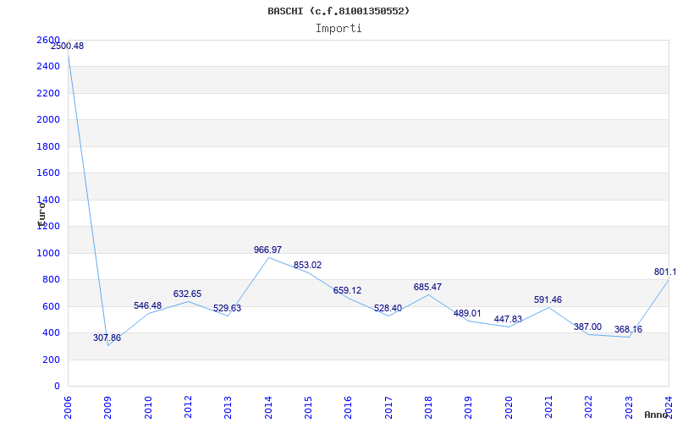
Task: Click the Anno x-axis title
Action: (x=658, y=415)
